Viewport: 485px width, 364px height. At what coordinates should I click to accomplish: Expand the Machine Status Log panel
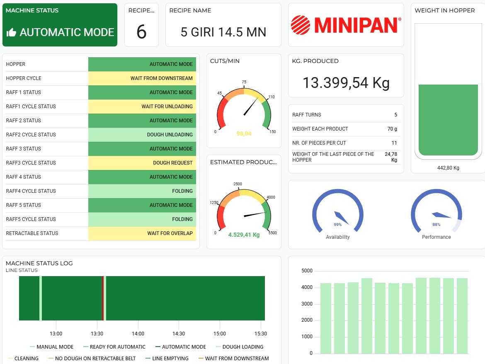[x=39, y=263]
